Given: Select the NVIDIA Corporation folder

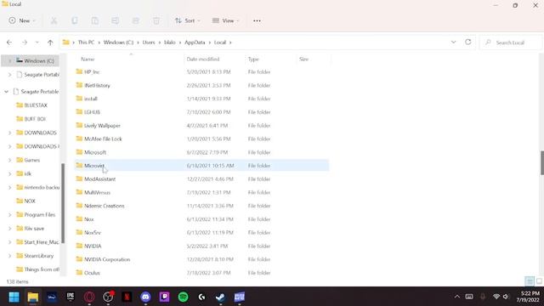Looking at the screenshot, I should click(202, 259).
